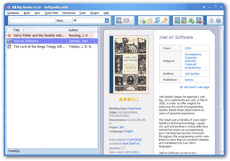Click the Development subject link
The height and width of the screenshot is (161, 230).
(193, 54)
